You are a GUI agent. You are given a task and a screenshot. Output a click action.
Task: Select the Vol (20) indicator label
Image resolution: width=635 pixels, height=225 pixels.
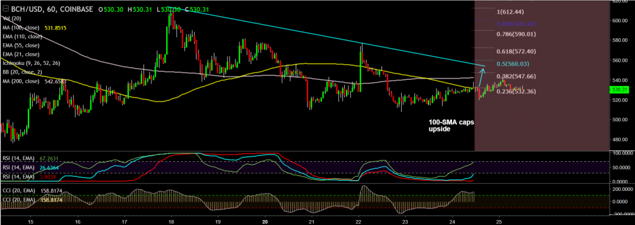[12, 19]
